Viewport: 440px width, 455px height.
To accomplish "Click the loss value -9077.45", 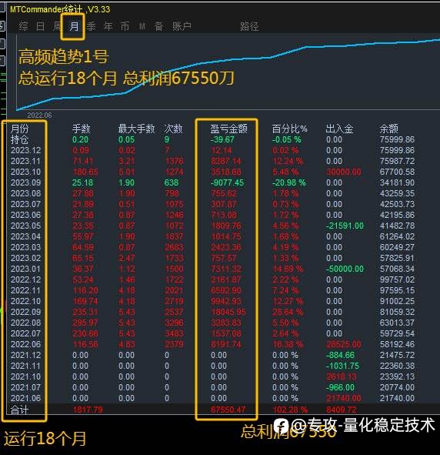I will pos(227,182).
